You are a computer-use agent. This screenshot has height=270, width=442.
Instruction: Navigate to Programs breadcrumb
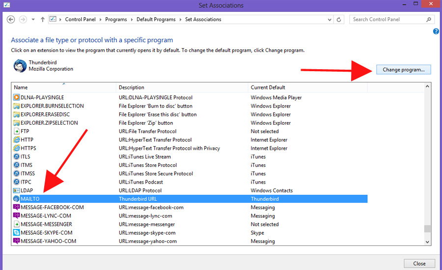tap(116, 20)
